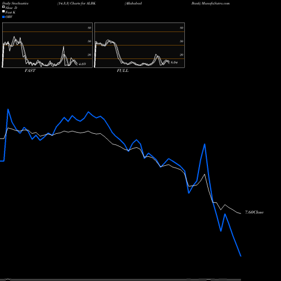Click the 'Bank) MunafaSutra.com' text
The height and width of the screenshot is (281, 281).
coord(210,3)
